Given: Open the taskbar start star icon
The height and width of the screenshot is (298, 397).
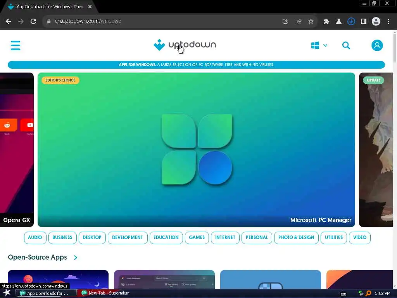Looking at the screenshot, I should [x=7, y=293].
